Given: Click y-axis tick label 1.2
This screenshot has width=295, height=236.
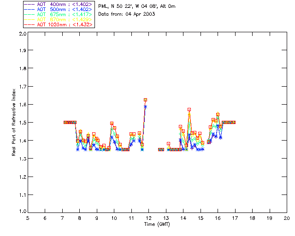Looking at the screenshot, I should [23, 177].
